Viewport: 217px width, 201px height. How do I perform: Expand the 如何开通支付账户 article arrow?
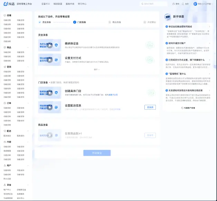tap(209, 43)
